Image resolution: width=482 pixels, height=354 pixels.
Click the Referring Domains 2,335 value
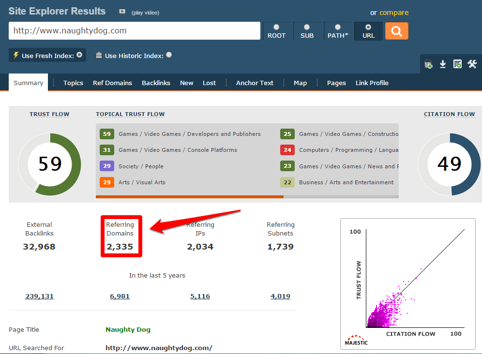click(x=120, y=247)
